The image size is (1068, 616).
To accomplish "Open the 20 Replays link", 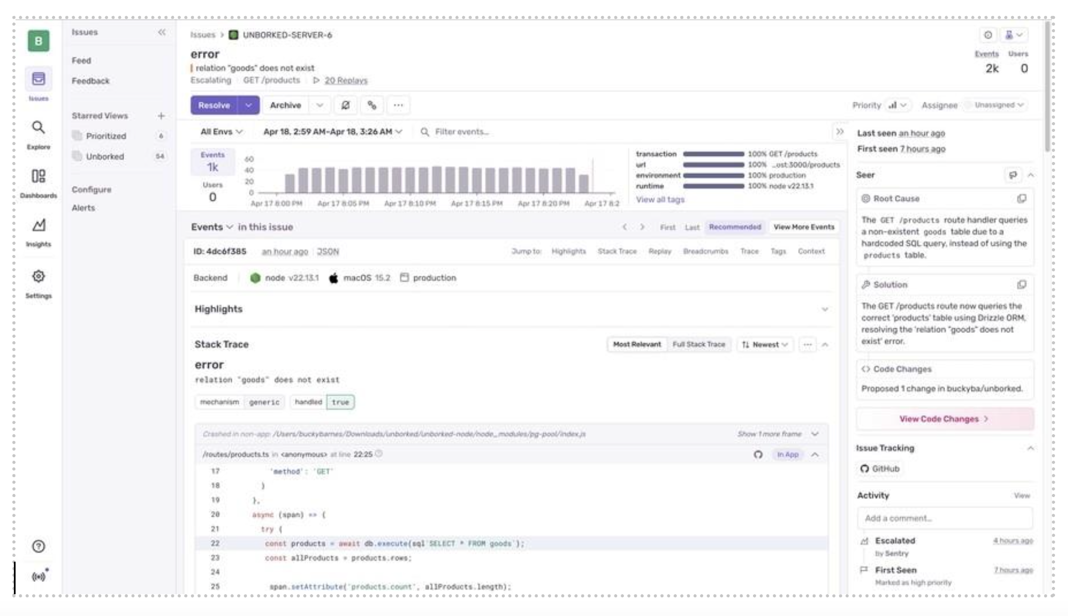I will pos(346,81).
